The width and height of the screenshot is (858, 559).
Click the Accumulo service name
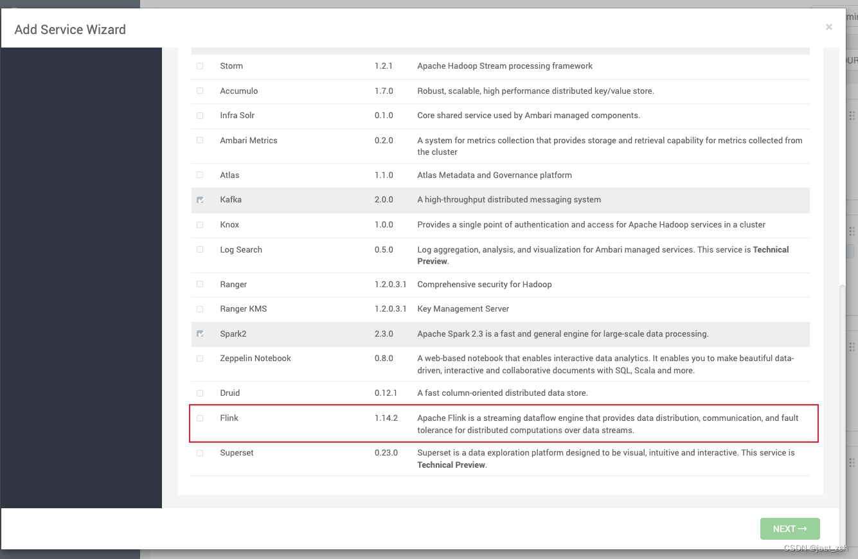click(x=239, y=91)
